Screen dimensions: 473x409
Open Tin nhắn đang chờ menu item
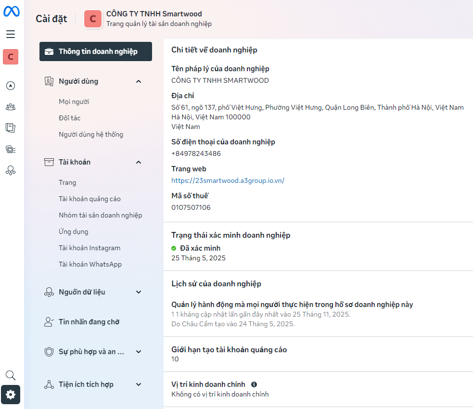click(89, 322)
